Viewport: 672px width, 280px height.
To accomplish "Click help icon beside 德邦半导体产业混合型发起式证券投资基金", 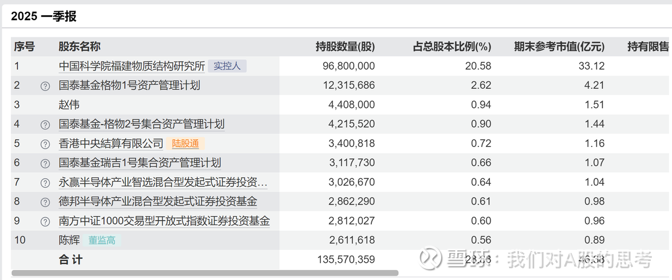I will click(45, 202).
